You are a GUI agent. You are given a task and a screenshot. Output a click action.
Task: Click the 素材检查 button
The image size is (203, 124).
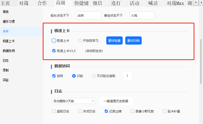click(114, 40)
